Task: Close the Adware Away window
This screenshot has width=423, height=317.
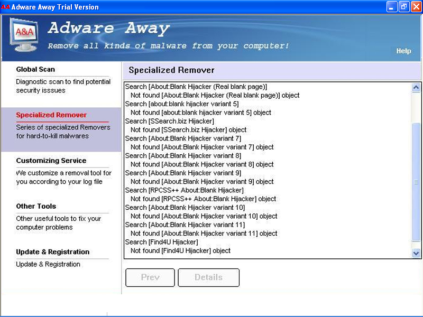Action: (416, 7)
